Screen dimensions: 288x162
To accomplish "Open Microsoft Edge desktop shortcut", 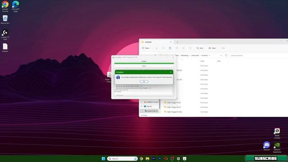I will click(16, 6).
